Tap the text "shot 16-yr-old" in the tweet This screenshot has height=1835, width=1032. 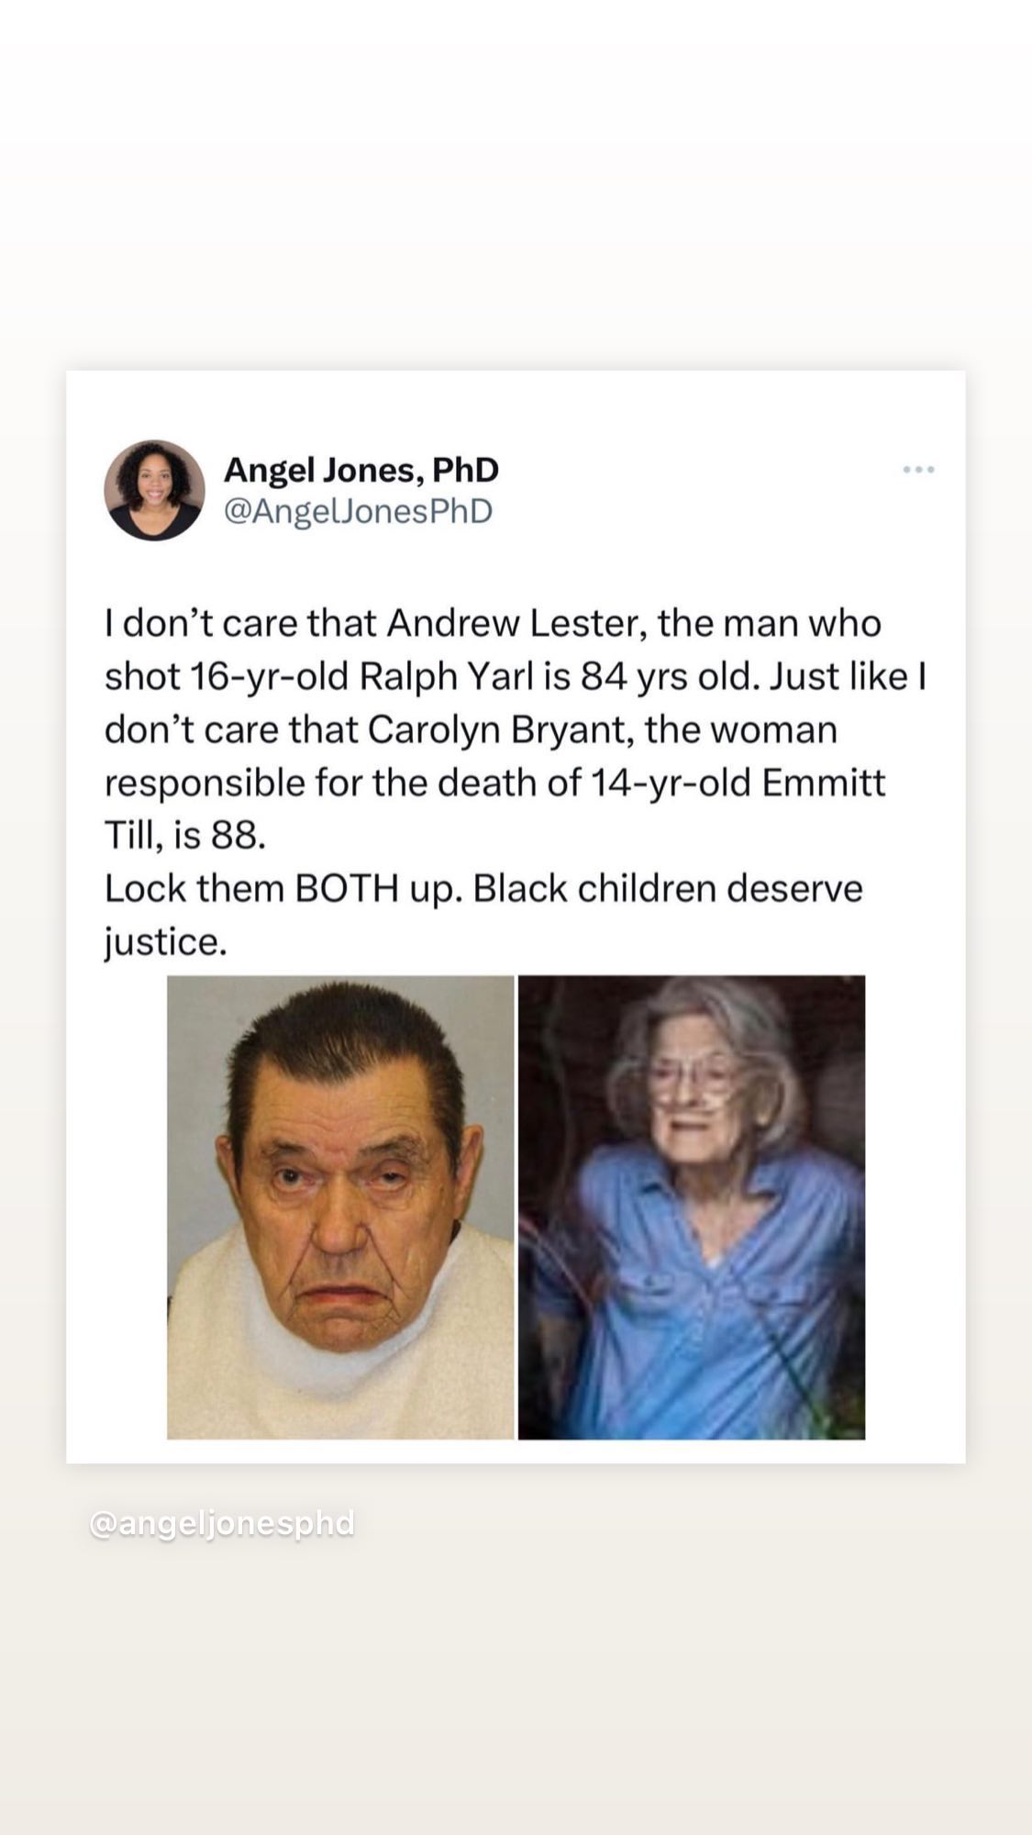pyautogui.click(x=227, y=677)
